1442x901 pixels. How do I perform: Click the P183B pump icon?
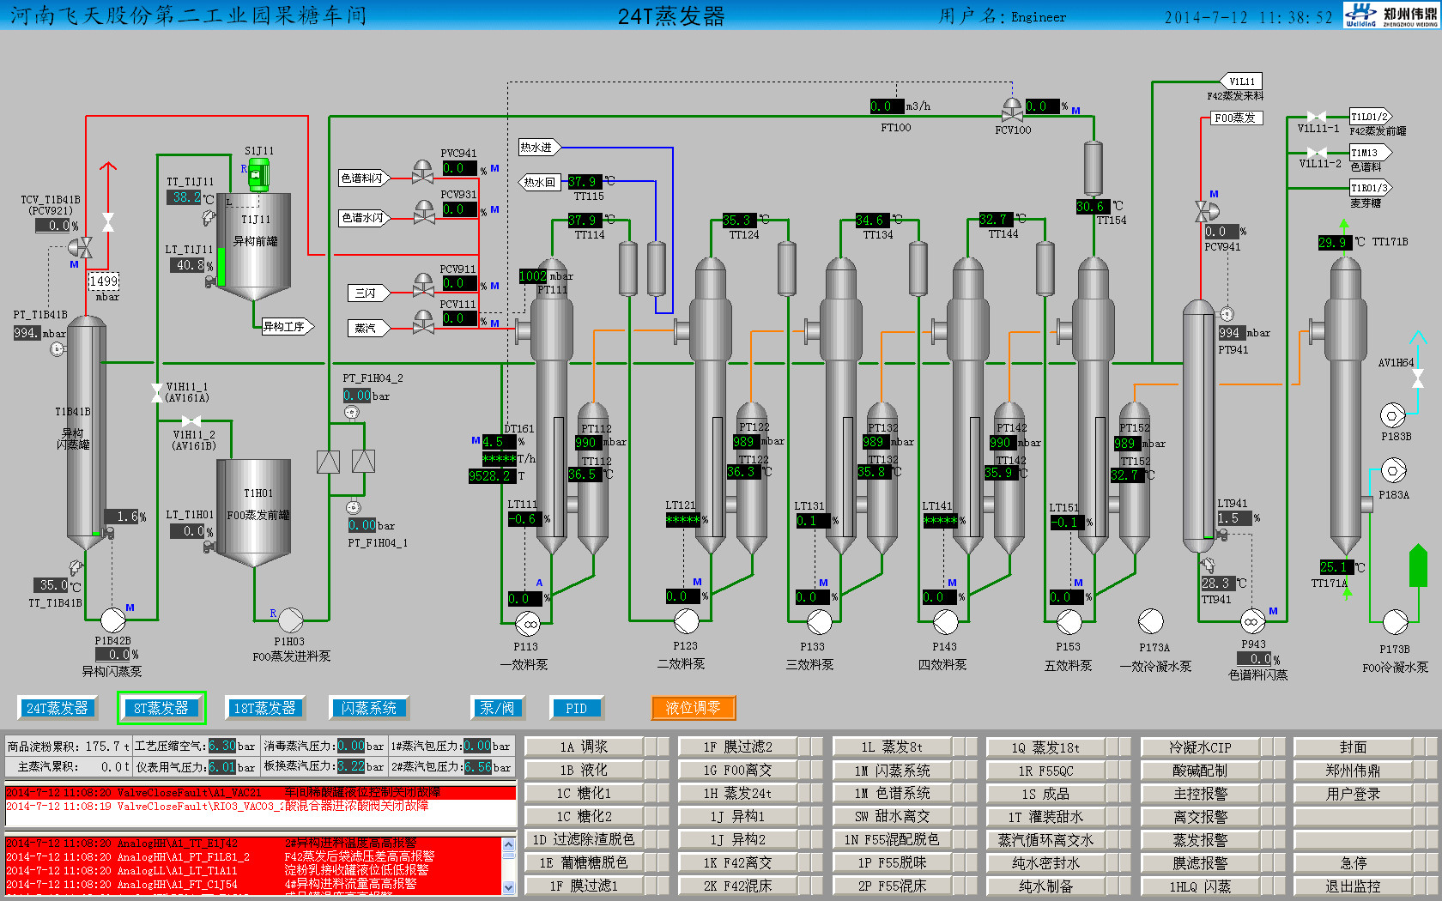pos(1393,416)
